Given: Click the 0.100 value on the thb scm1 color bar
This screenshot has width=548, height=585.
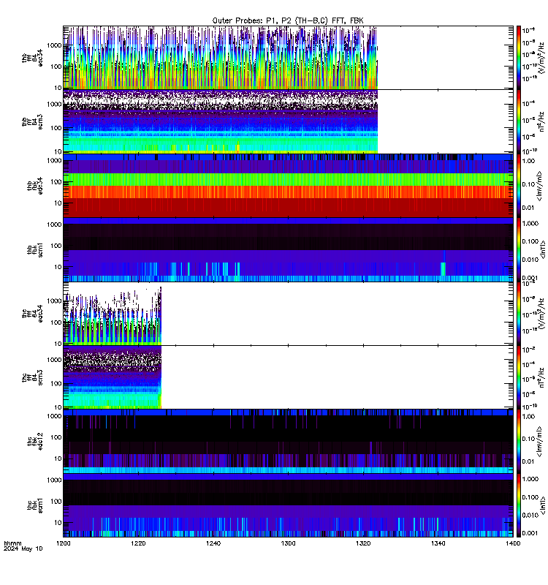Looking at the screenshot, I should coord(530,241).
